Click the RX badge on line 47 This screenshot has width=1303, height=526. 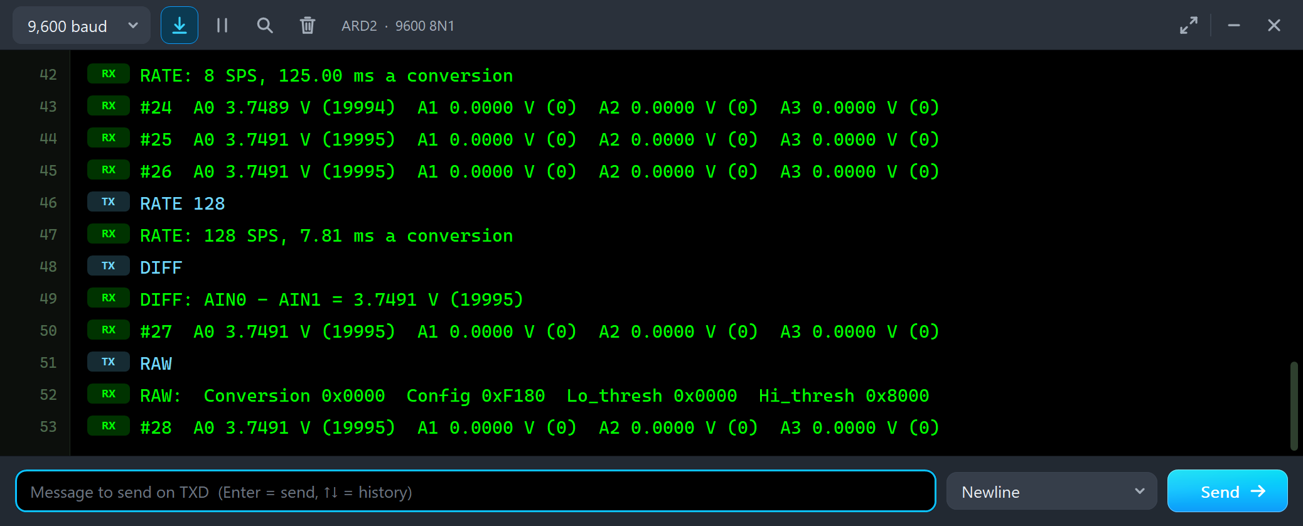coord(109,234)
